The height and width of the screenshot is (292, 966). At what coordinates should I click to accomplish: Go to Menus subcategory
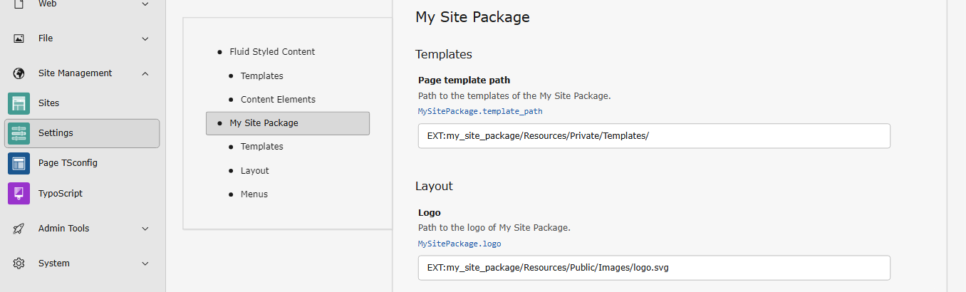(254, 194)
